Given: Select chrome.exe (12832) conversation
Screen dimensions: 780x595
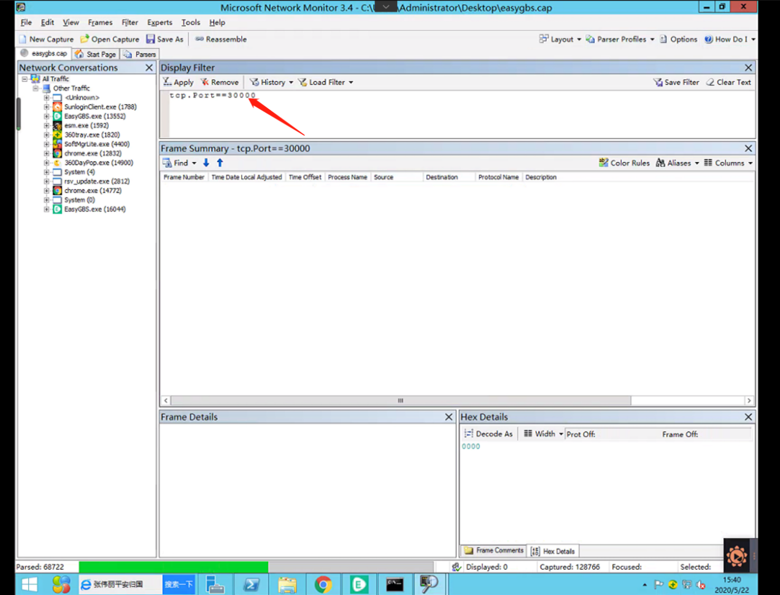Looking at the screenshot, I should point(93,154).
